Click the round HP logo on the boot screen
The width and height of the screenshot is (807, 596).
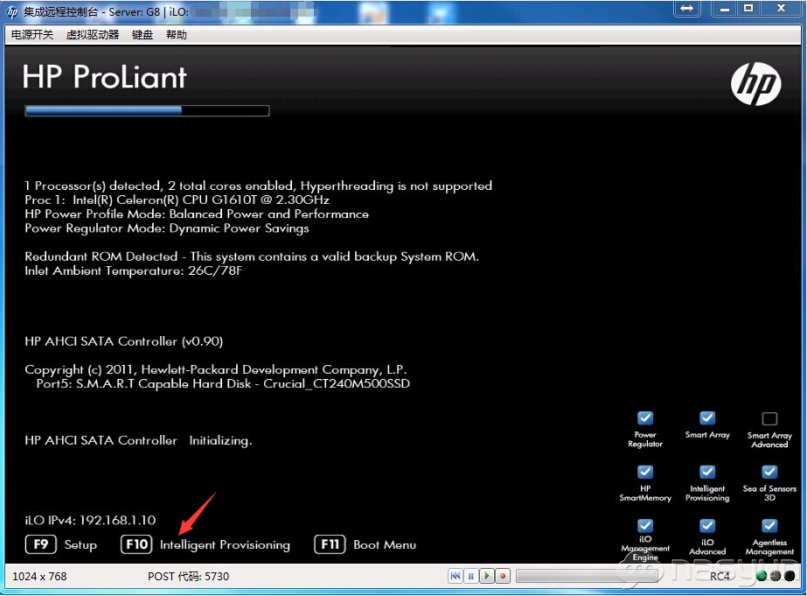[x=755, y=84]
